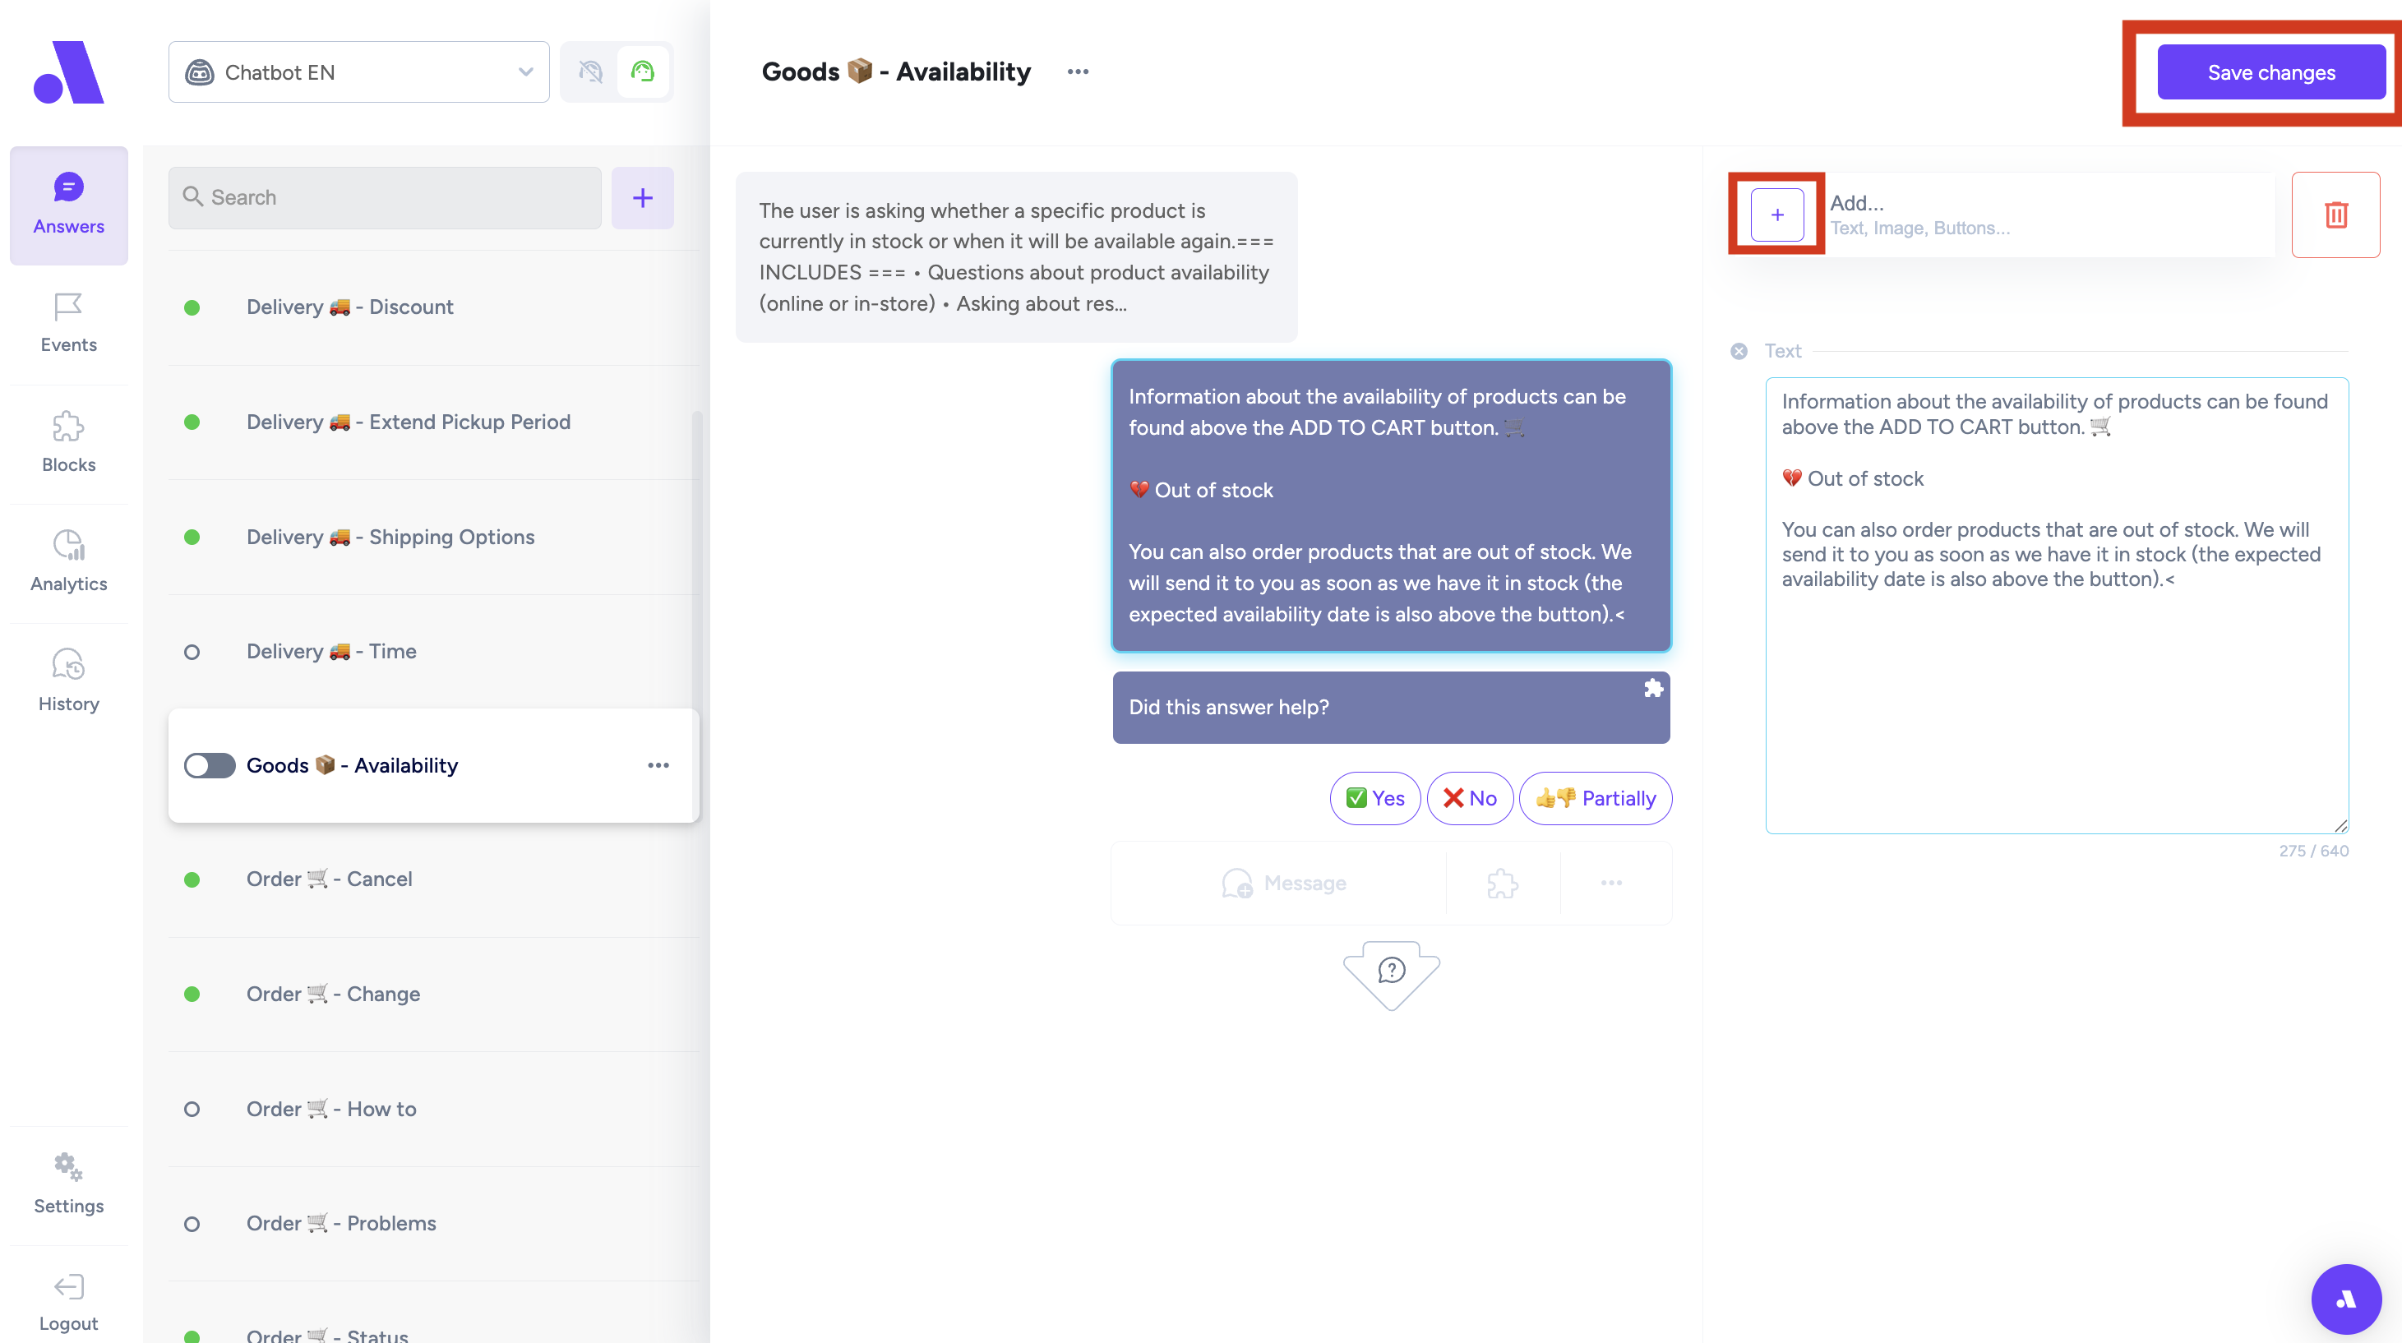The height and width of the screenshot is (1343, 2402).
Task: Open the Analytics sidebar section
Action: (x=68, y=561)
